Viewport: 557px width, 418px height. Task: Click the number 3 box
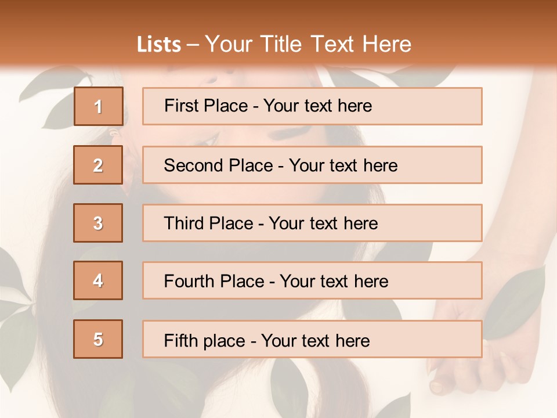(98, 223)
